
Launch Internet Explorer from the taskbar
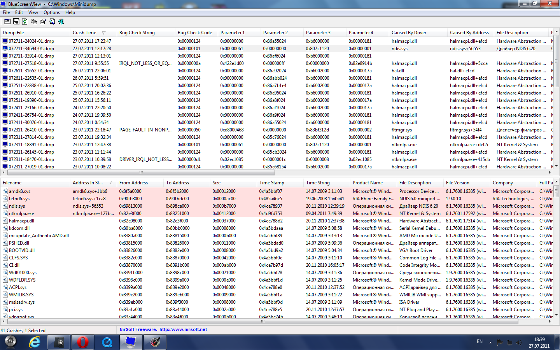coord(35,342)
